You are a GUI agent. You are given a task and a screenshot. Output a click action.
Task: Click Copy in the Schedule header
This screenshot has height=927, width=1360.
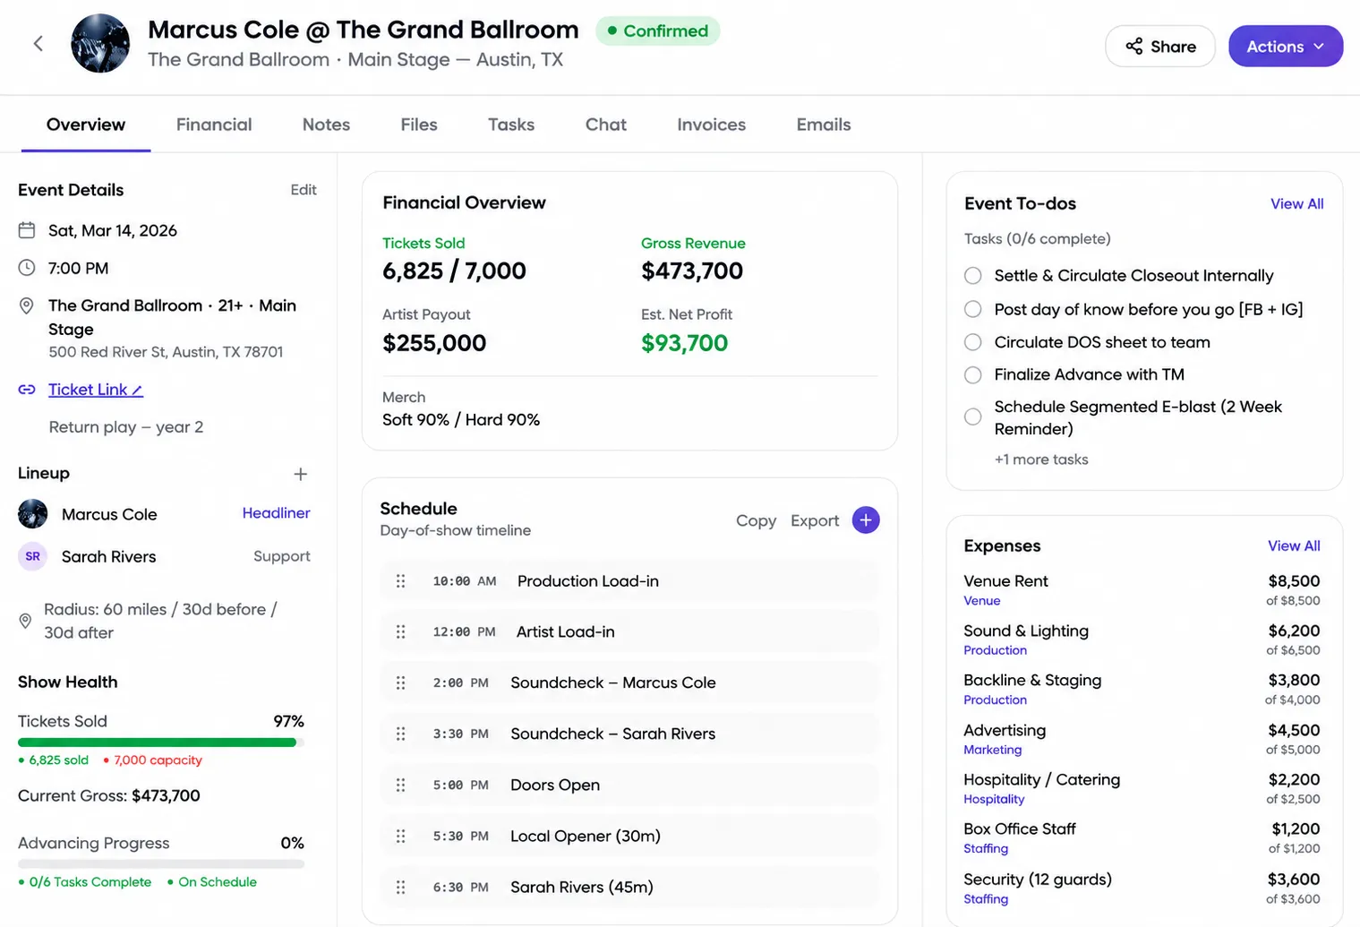(x=756, y=520)
